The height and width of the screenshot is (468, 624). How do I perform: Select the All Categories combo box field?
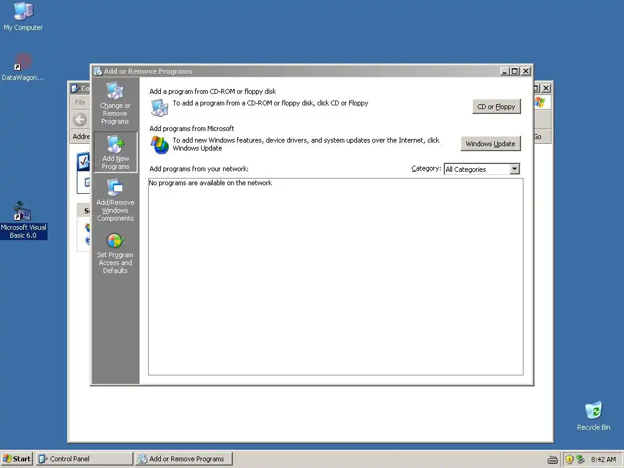tap(481, 169)
